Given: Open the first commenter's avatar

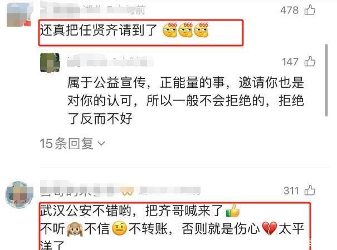Looking at the screenshot, I should coord(19,14).
